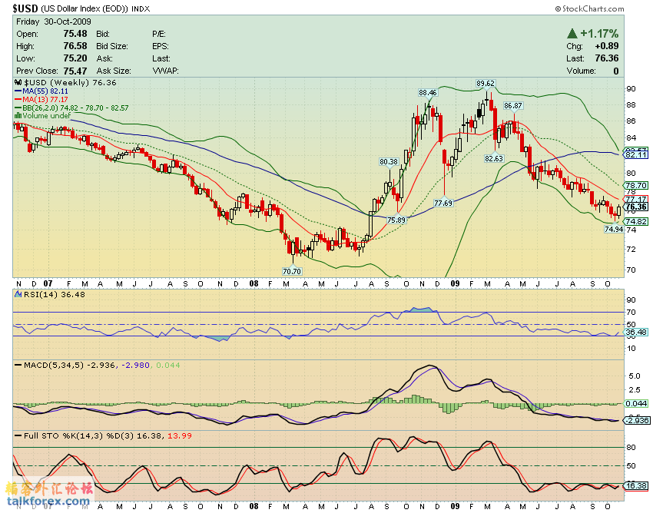Viewport: 653px width, 513px height.
Task: Click the 75.89 low price annotation
Action: point(396,220)
